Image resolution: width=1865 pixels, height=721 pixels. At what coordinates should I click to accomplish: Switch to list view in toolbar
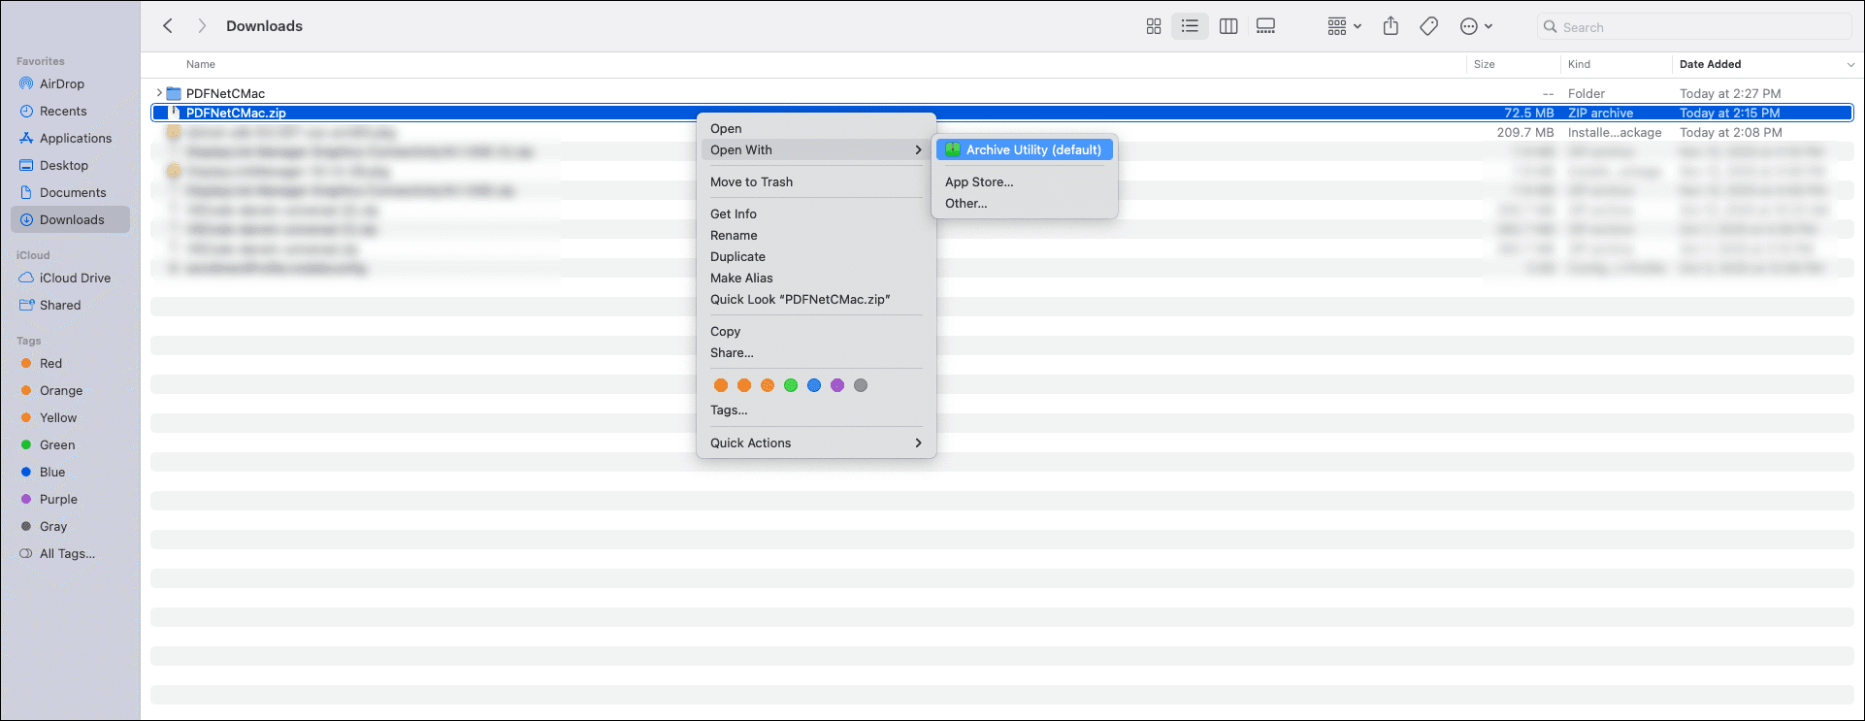tap(1190, 27)
